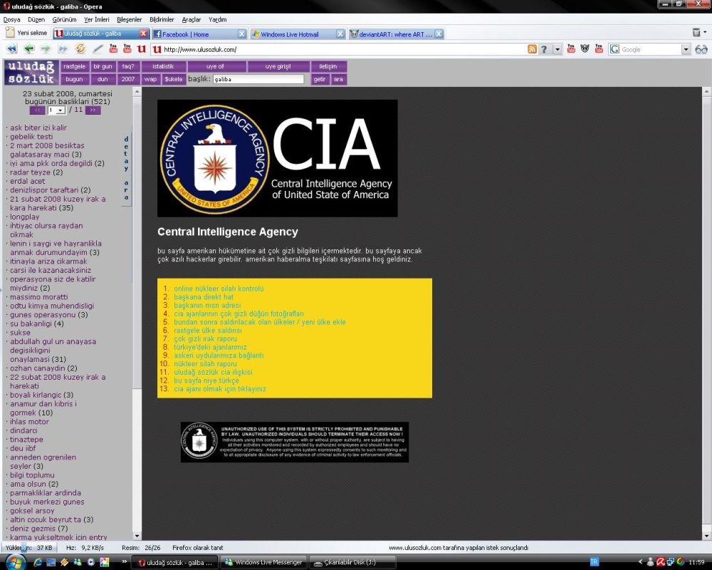This screenshot has width=712, height=570.
Task: Click the ara search button
Action: pyautogui.click(x=338, y=79)
